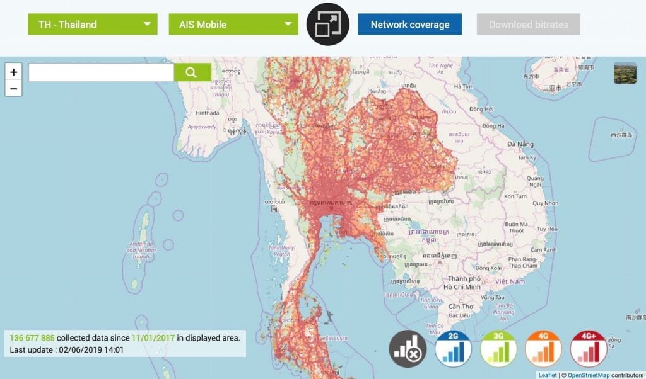
Task: Select the Download bitrates tab
Action: click(529, 25)
